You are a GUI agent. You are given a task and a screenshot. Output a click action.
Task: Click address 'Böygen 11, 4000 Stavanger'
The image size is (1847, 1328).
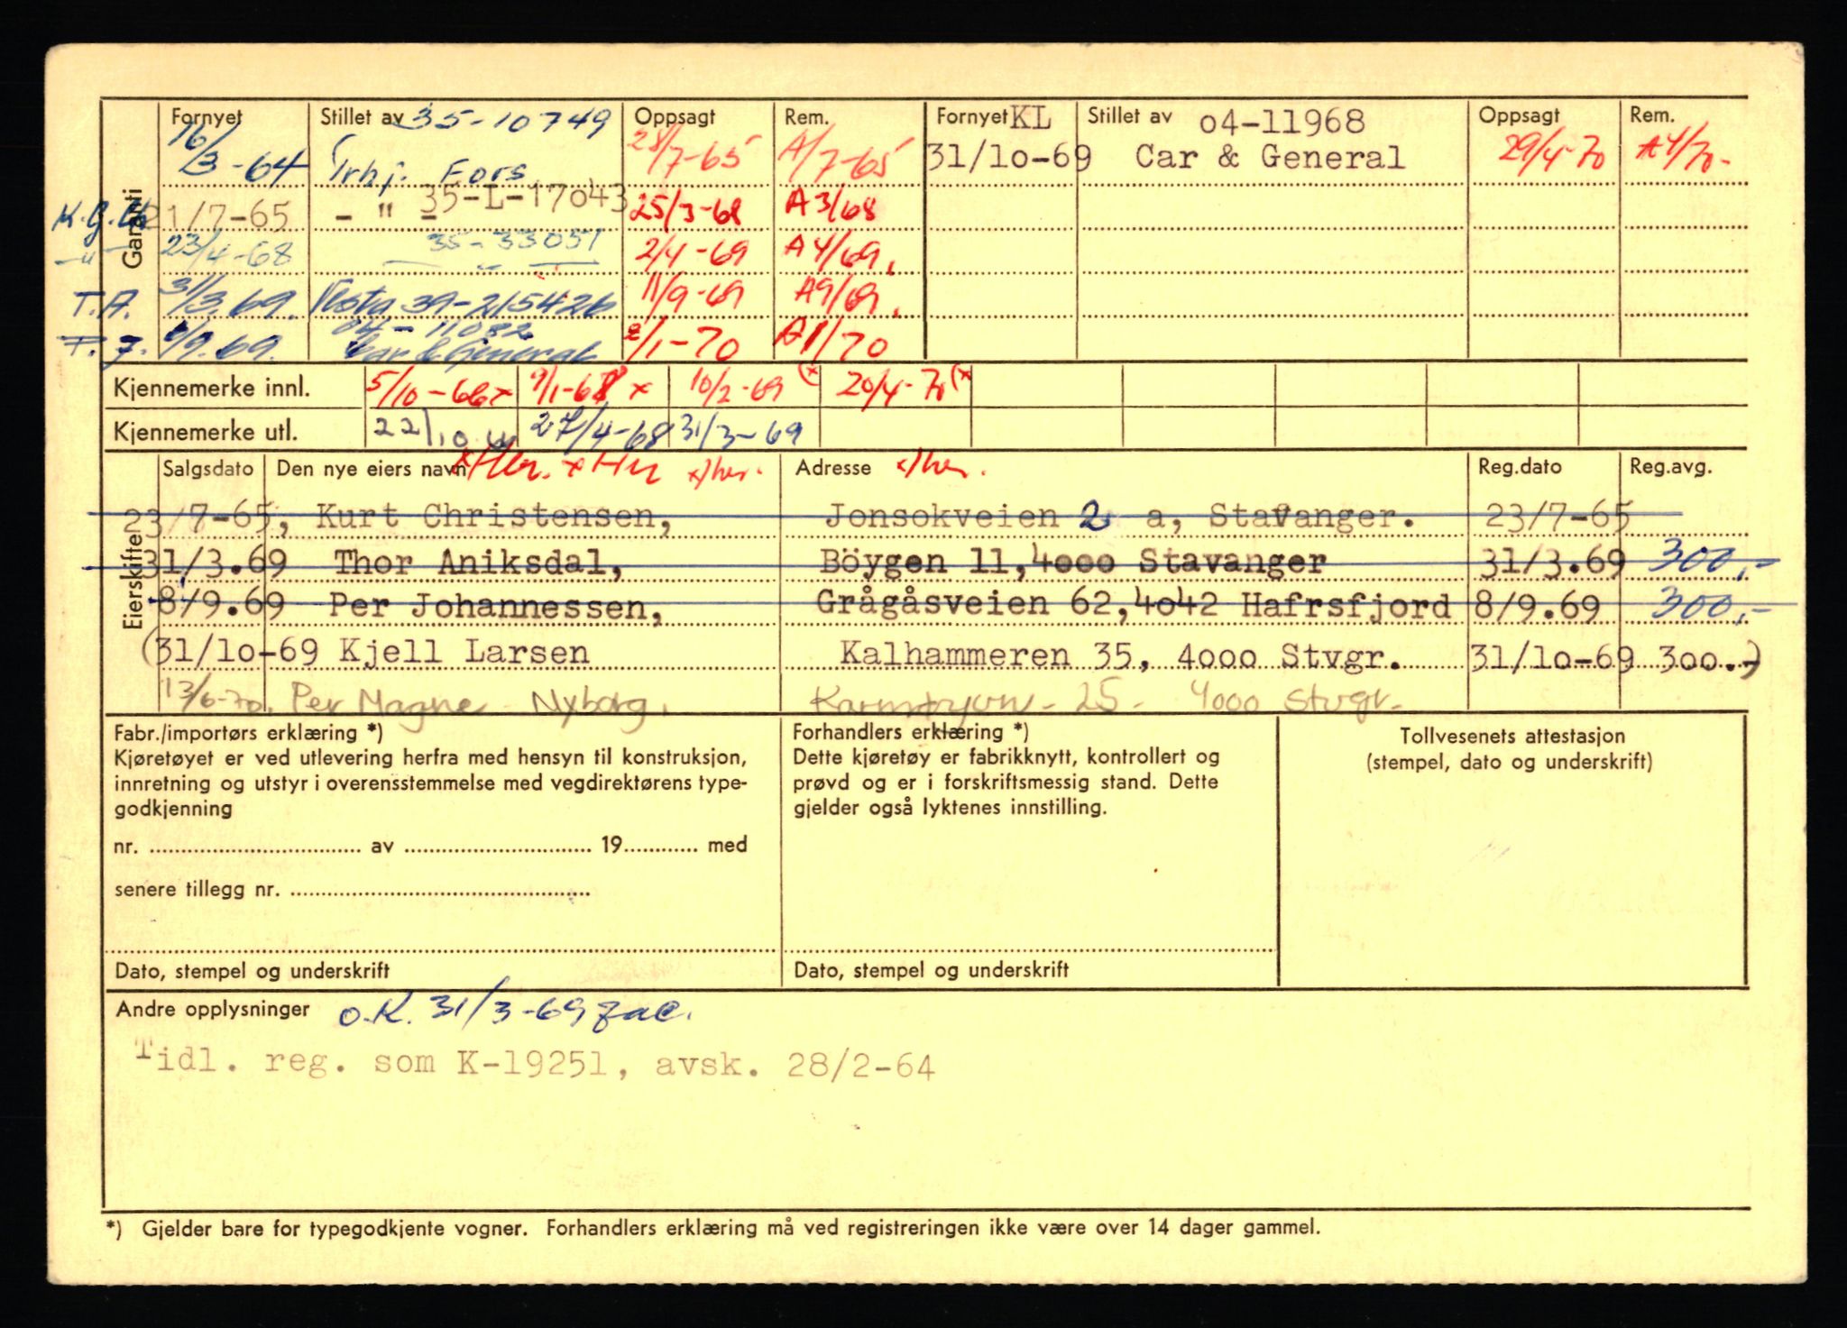tap(1072, 562)
